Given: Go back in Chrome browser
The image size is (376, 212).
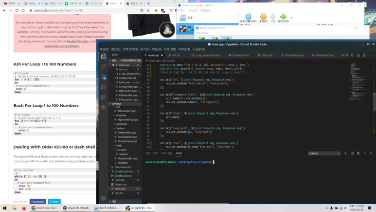Looking at the screenshot, I should (4, 10).
